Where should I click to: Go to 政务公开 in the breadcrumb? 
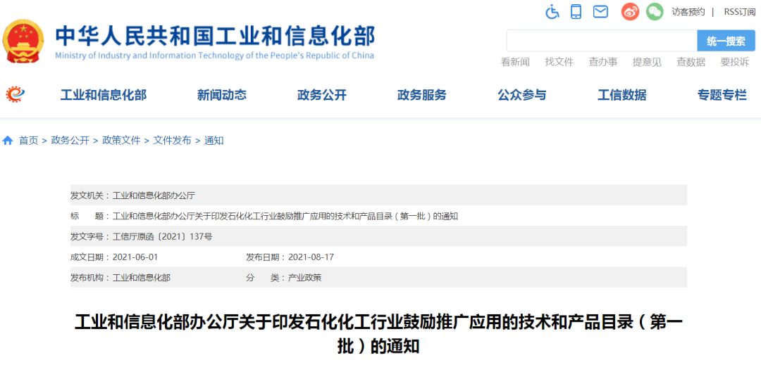pos(70,141)
